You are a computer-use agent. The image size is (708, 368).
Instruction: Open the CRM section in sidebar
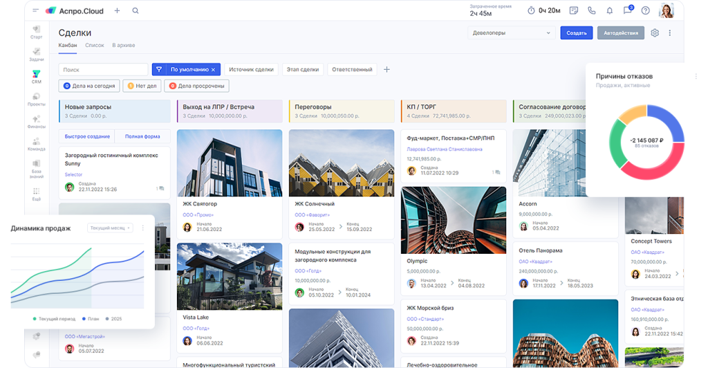pos(36,76)
